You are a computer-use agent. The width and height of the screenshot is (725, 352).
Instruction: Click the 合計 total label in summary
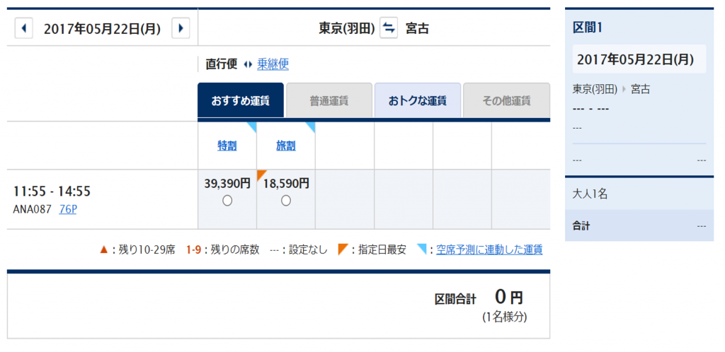point(581,226)
